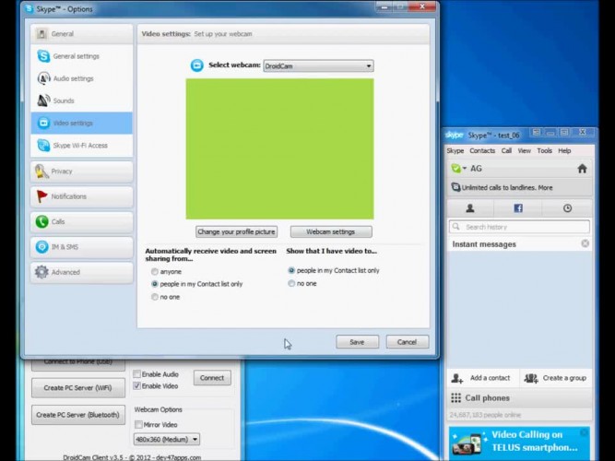Open Webcam settings button
615x461 pixels.
(331, 231)
